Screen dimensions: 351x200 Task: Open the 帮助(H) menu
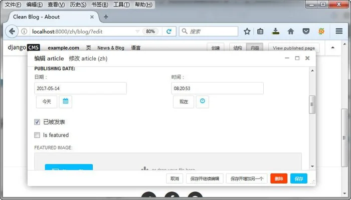click(x=143, y=4)
